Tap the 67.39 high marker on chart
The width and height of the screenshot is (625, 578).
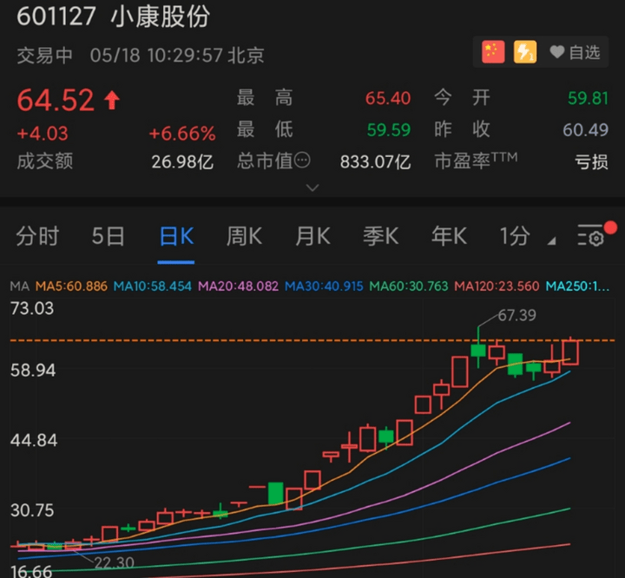tap(517, 315)
